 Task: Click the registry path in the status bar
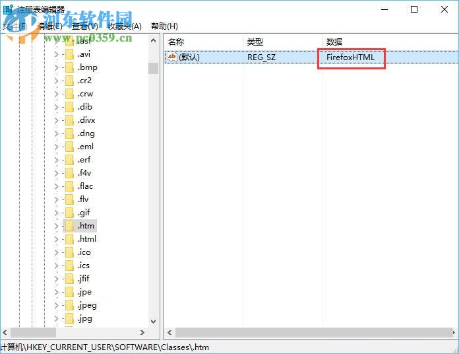(104, 347)
